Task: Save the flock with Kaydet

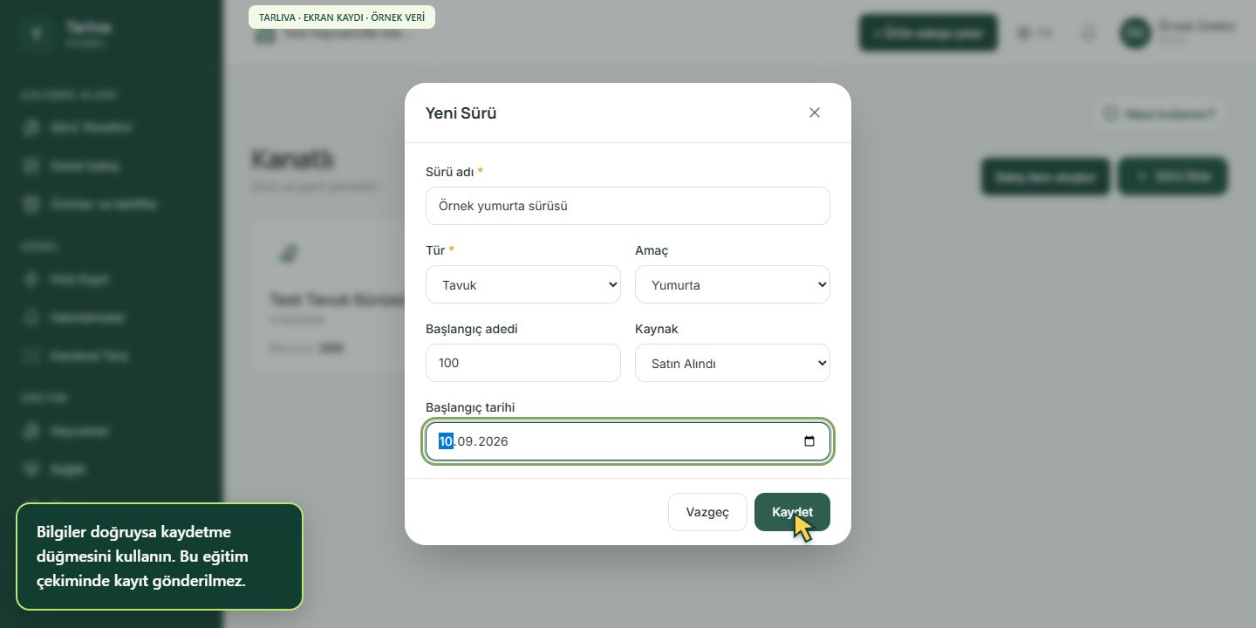Action: point(792,512)
